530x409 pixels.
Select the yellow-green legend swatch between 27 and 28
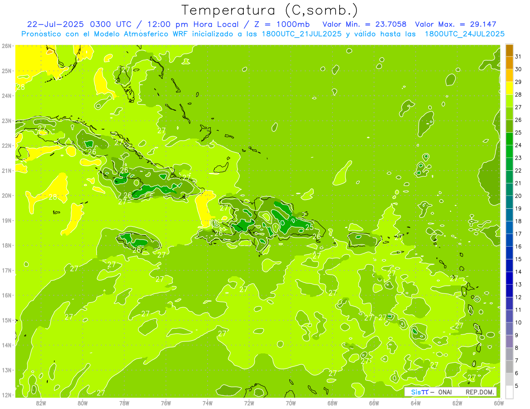coord(509,101)
